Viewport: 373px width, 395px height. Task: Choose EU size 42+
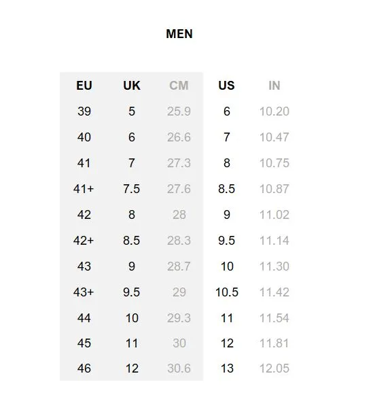tap(84, 241)
